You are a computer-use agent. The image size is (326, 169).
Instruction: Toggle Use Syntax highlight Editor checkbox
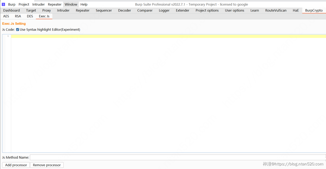click(x=18, y=30)
